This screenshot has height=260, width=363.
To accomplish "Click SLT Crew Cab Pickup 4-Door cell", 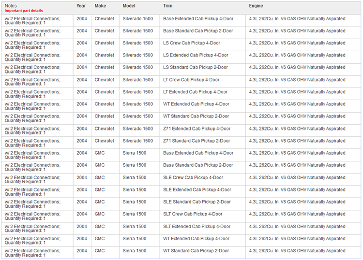I will [193, 214].
